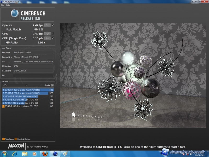Image resolution: width=209 pixels, height=157 pixels.
Task: Click the Cinebench sphere logo icon
Action: [x=15, y=14]
